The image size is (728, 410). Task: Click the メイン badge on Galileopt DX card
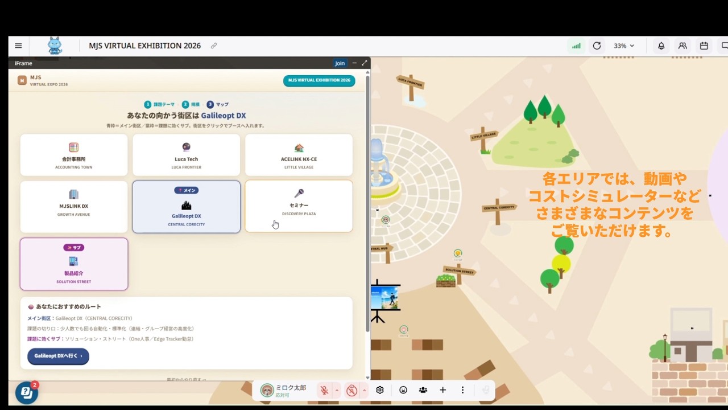pos(186,190)
